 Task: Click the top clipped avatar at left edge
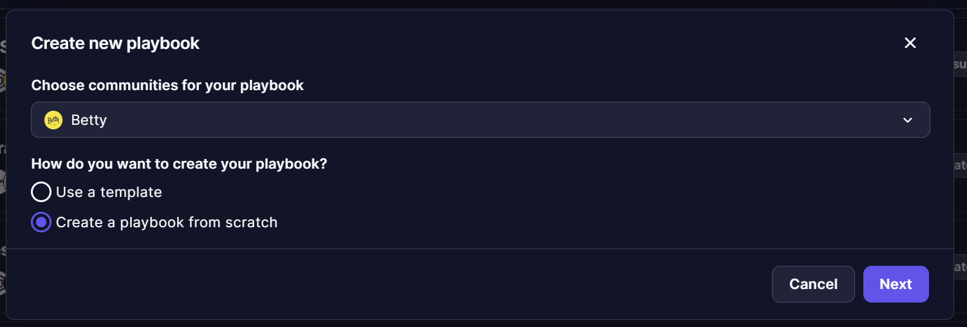(3, 80)
